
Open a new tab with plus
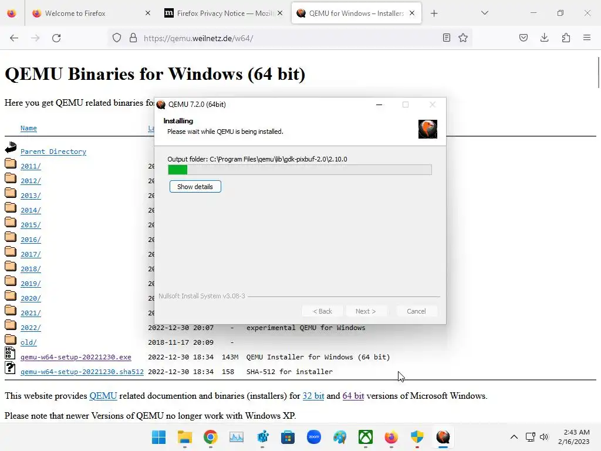[x=434, y=14]
